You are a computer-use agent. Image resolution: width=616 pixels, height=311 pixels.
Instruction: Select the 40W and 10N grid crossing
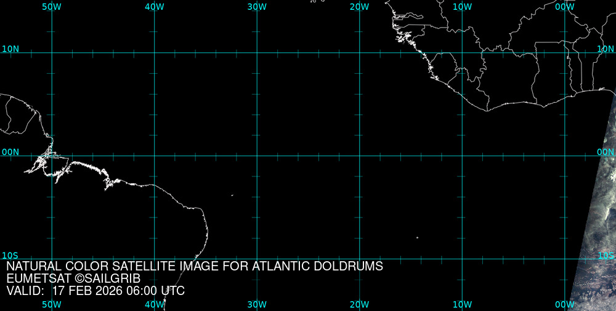(154, 53)
